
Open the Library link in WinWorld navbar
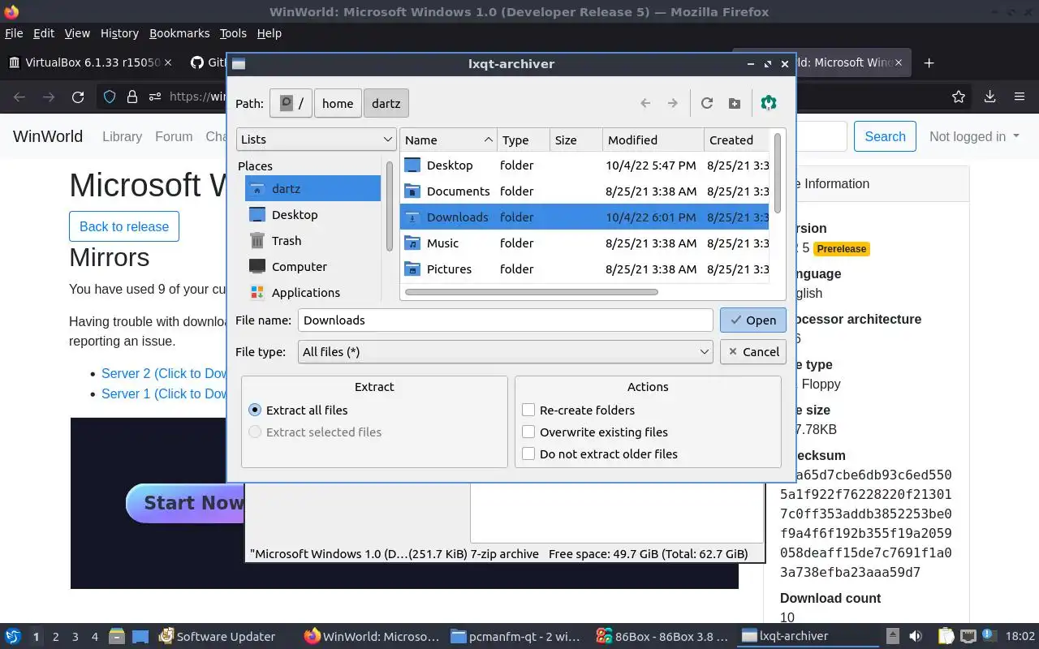pos(122,136)
